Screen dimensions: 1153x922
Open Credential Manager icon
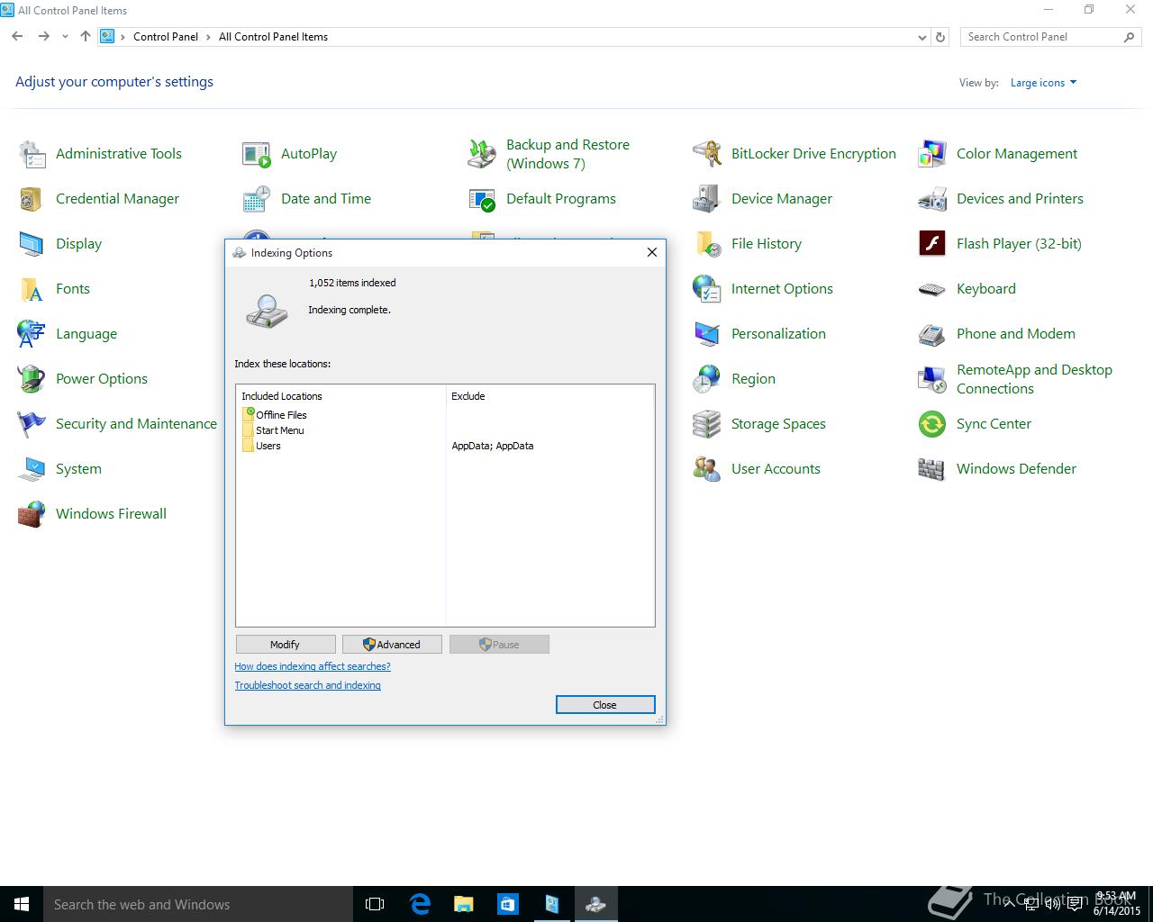pyautogui.click(x=32, y=199)
